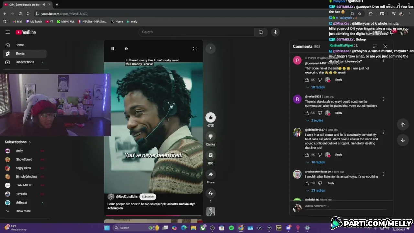Enter fullscreen for the Short
414x233 pixels.
tap(195, 49)
